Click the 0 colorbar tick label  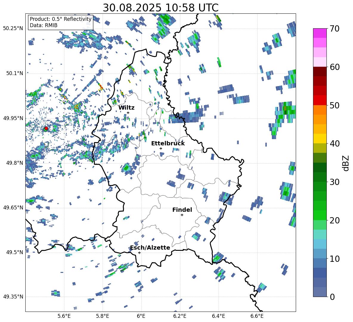click(332, 297)
